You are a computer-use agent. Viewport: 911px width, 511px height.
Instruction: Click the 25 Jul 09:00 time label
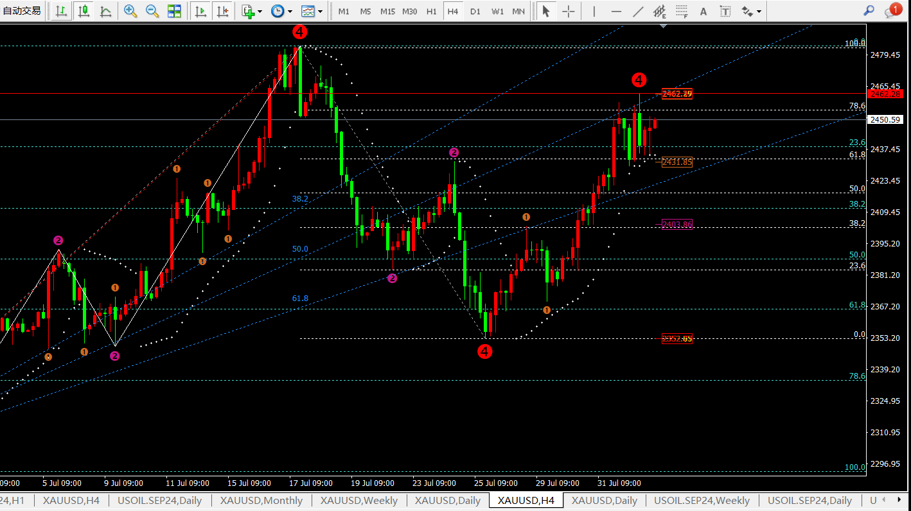click(496, 483)
